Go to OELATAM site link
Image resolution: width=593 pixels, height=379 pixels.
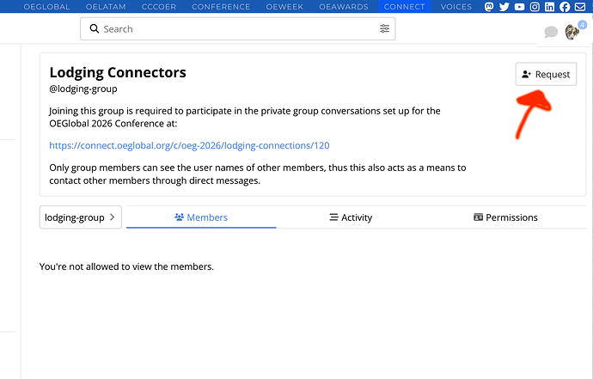[106, 6]
